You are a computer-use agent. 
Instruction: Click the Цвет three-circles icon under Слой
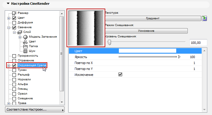coord(25,41)
